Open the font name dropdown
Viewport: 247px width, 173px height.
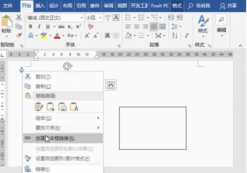click(x=82, y=18)
